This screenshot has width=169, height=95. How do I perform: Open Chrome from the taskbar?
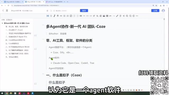coord(7,93)
